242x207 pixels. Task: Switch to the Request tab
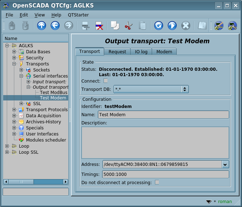pyautogui.click(x=117, y=51)
